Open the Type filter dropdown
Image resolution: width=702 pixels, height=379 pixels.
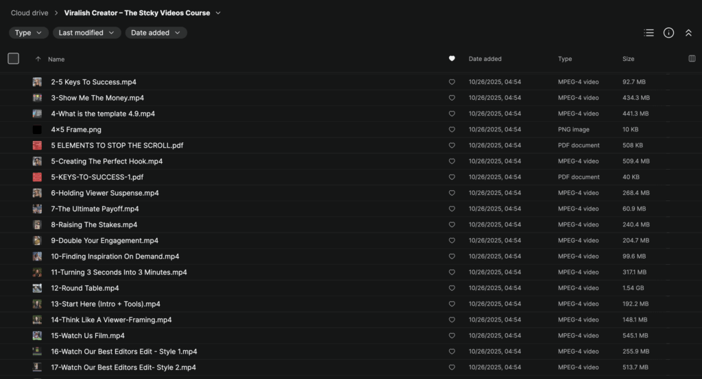click(28, 33)
